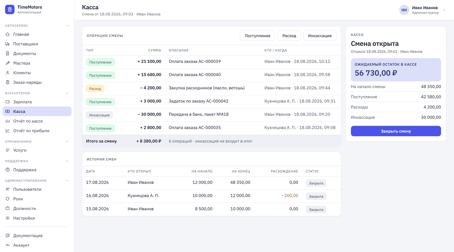Image resolution: width=454 pixels, height=252 pixels.
Task: Open the Документация menu item
Action: [37, 236]
